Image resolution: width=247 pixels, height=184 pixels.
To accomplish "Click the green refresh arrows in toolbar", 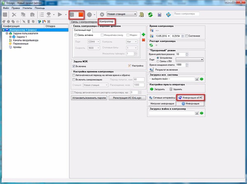I will coord(150,15).
